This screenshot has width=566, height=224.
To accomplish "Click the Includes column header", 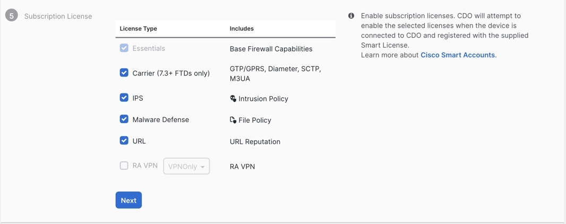I will coord(242,29).
